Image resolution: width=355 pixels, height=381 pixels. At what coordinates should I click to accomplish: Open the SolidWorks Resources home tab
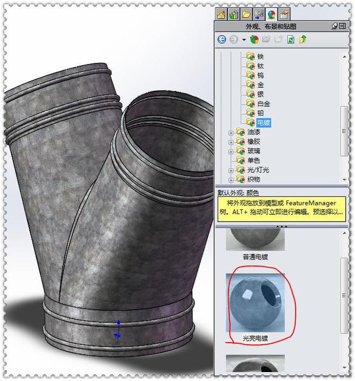[221, 14]
